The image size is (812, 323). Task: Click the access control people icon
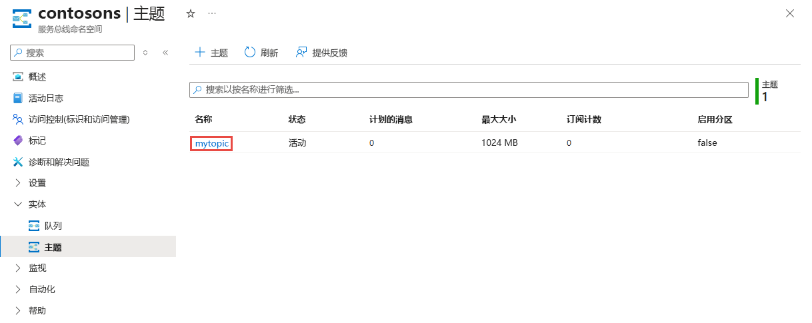coord(18,119)
